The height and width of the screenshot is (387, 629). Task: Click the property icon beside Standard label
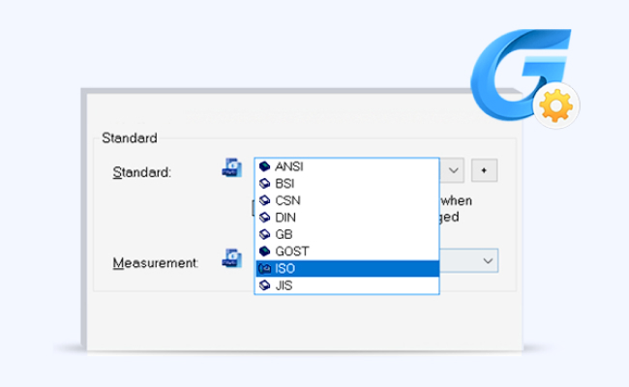tap(231, 169)
